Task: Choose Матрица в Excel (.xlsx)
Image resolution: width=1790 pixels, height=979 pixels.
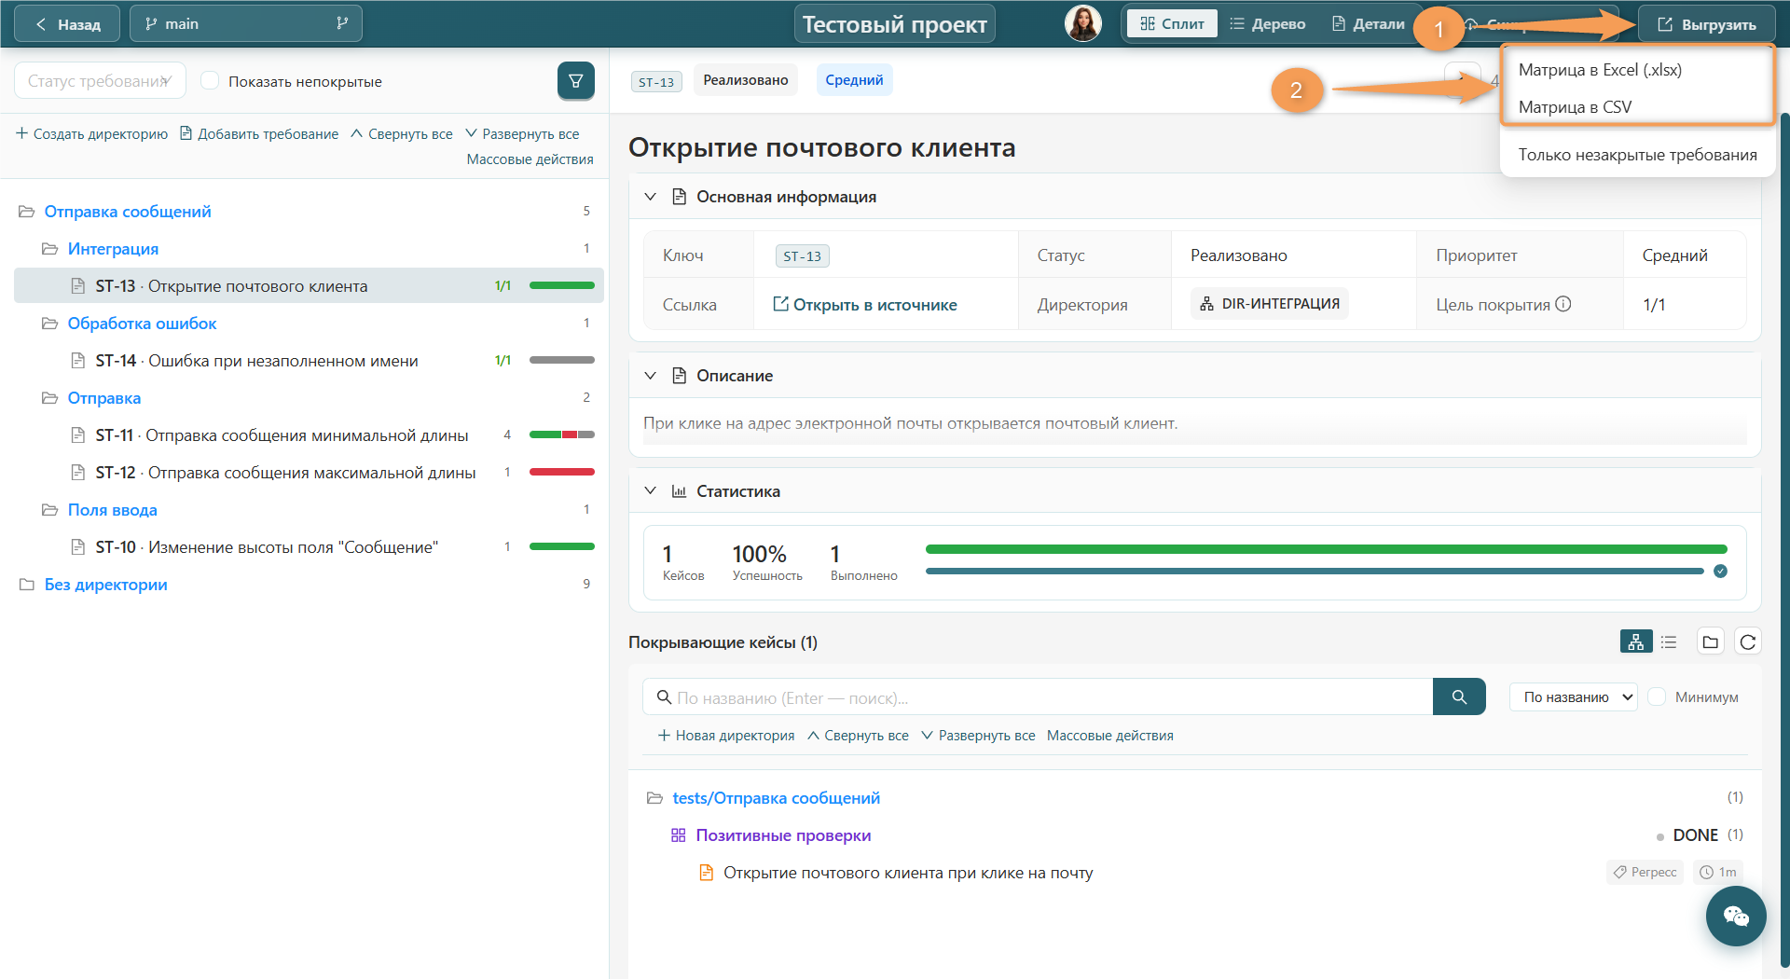Action: pos(1600,70)
